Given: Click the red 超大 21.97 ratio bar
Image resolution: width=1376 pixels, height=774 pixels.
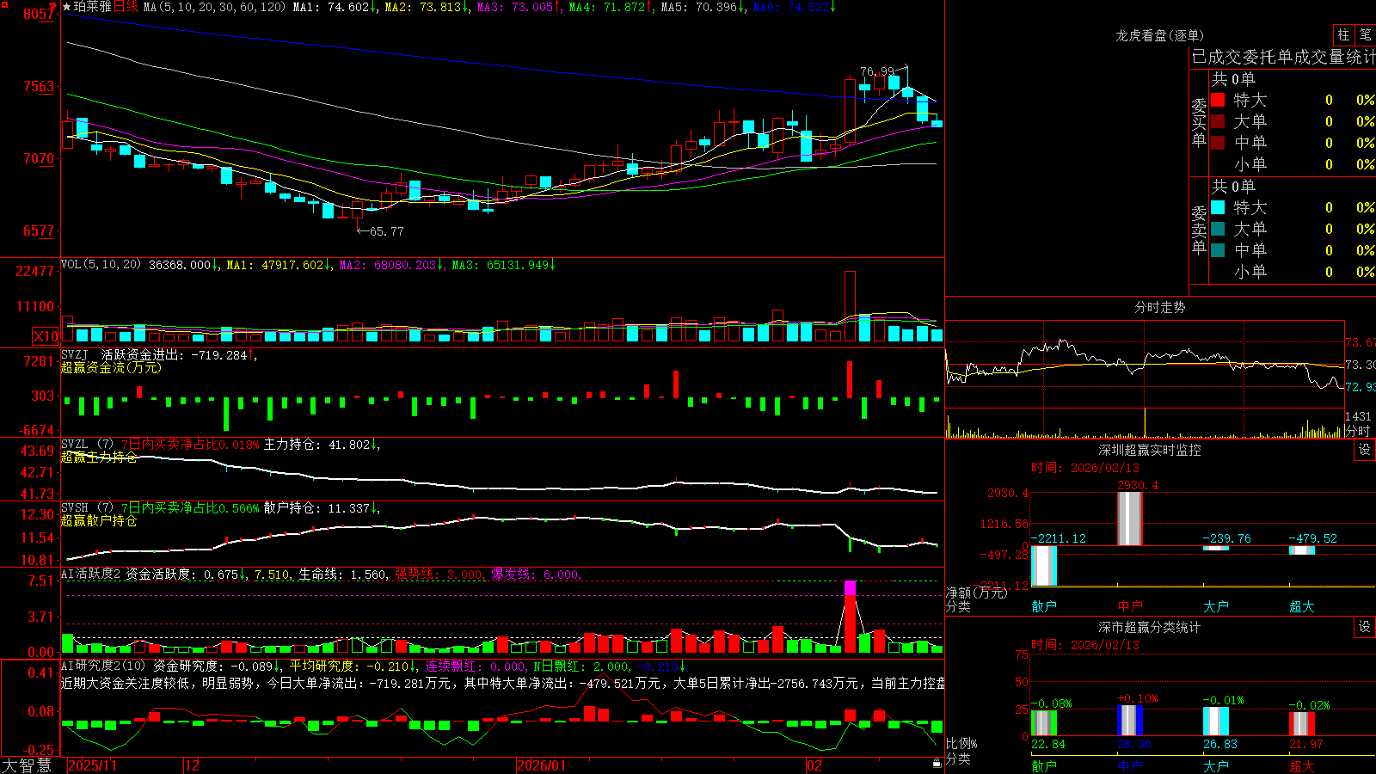Looking at the screenshot, I should pyautogui.click(x=1302, y=723).
